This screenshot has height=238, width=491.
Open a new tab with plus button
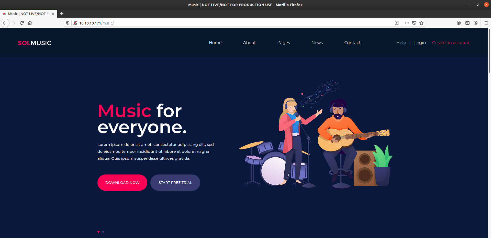click(62, 14)
